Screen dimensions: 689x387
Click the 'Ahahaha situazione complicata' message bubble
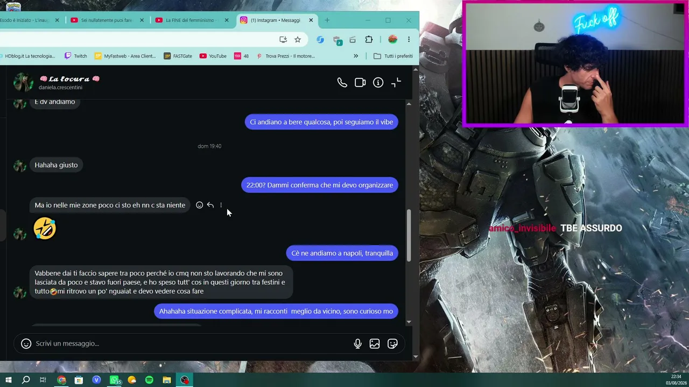(276, 311)
